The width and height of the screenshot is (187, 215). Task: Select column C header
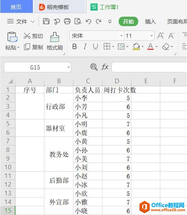click(x=88, y=81)
